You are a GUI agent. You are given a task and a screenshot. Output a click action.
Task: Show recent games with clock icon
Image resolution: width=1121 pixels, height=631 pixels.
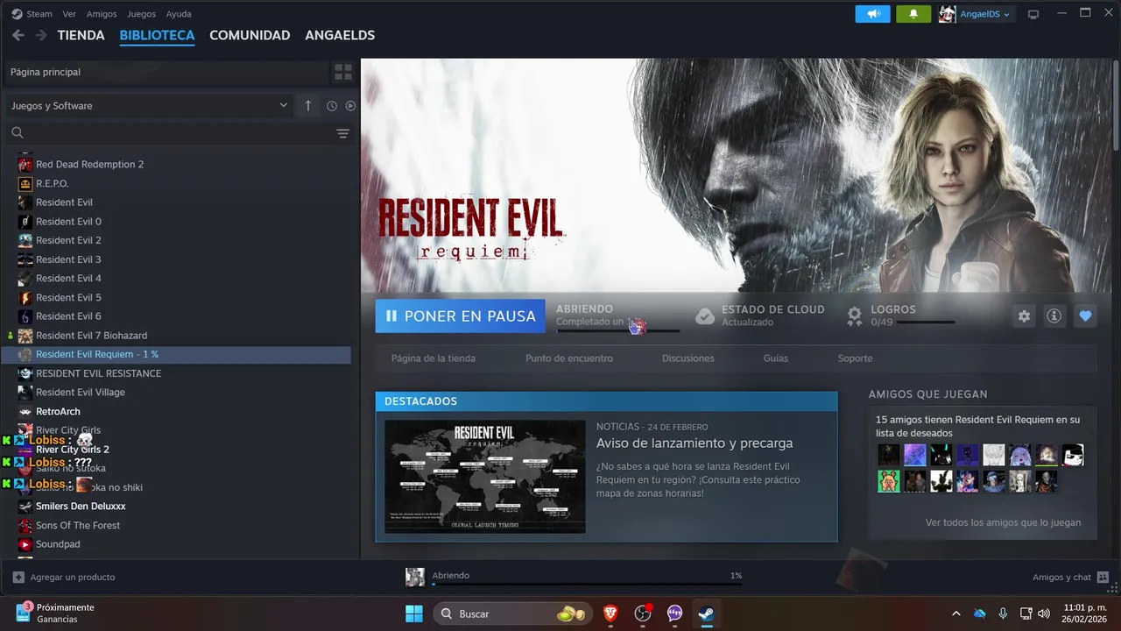tap(332, 106)
